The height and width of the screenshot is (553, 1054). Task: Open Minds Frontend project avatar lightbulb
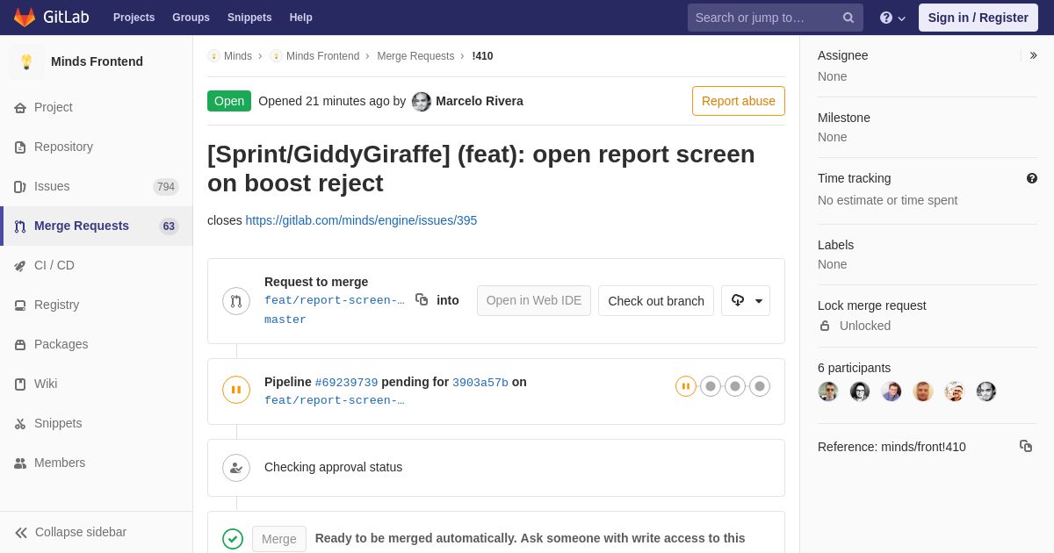click(26, 61)
